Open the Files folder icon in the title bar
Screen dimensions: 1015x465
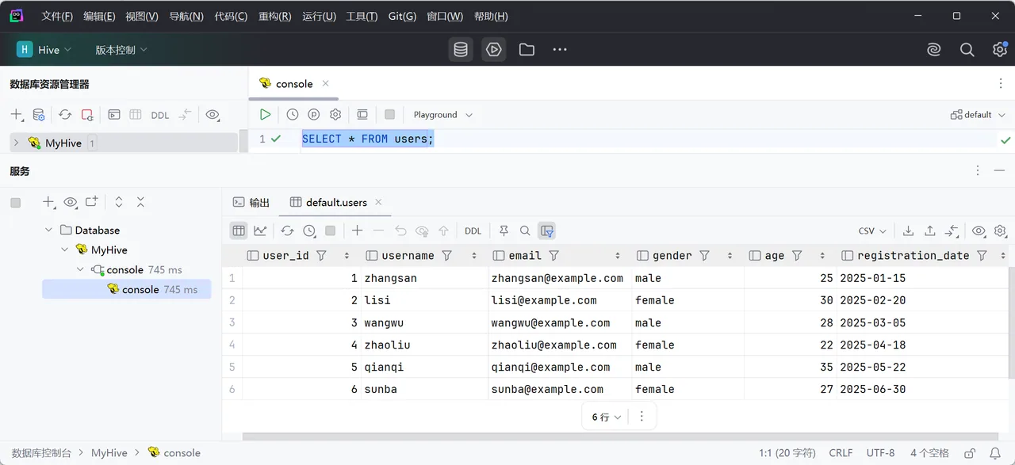click(x=527, y=50)
